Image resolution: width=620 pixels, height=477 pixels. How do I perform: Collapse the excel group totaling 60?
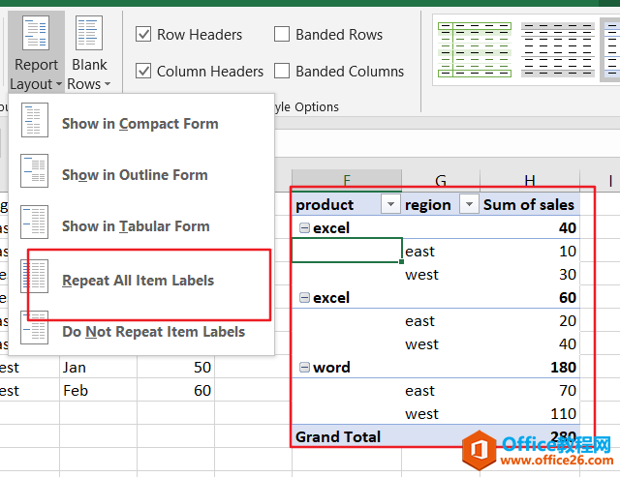pyautogui.click(x=304, y=297)
